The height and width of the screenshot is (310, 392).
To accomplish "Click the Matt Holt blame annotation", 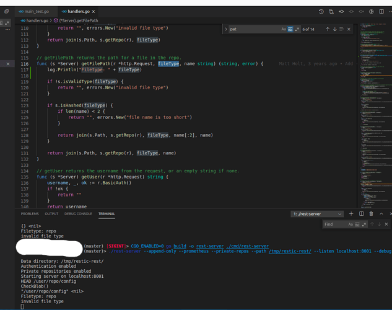I will (x=316, y=64).
